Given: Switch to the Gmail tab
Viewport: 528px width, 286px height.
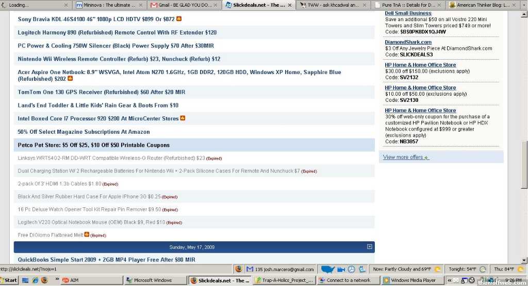Looking at the screenshot, I should [185, 5].
